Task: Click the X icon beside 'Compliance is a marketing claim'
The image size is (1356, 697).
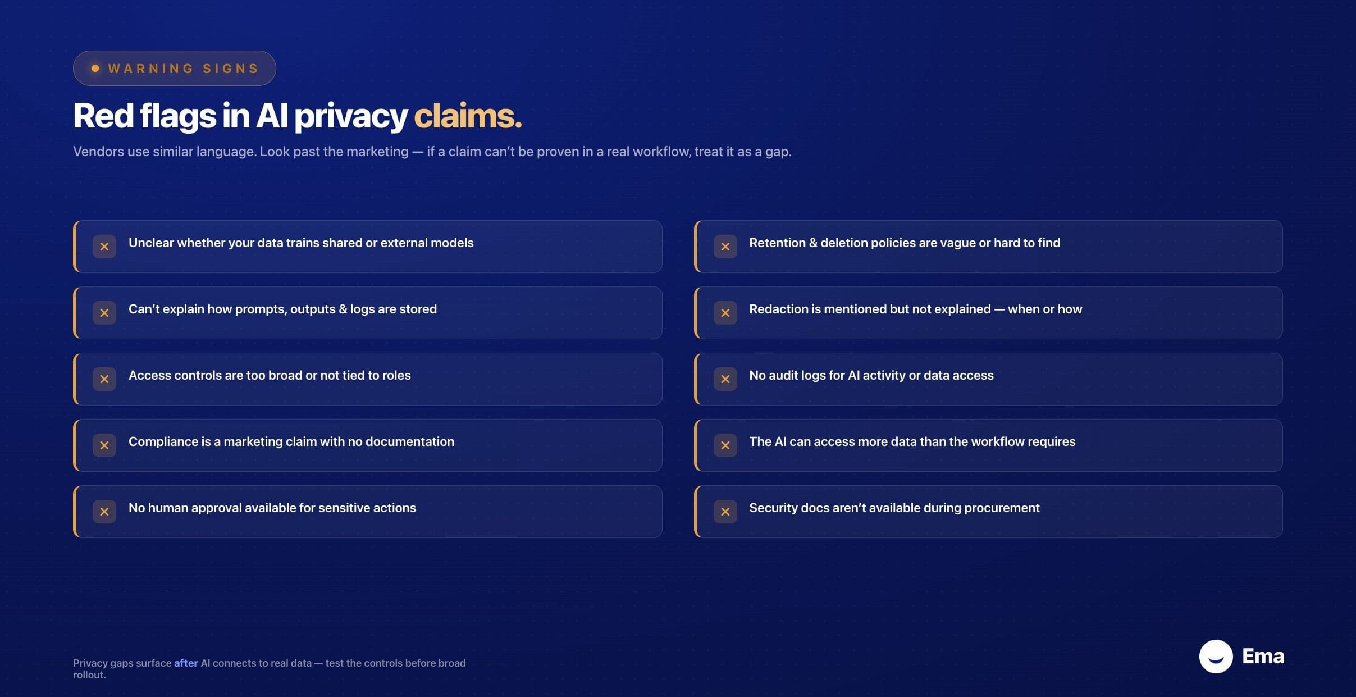Action: coord(104,445)
